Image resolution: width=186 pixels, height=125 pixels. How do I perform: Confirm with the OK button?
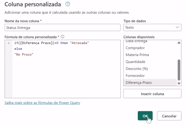(145, 116)
